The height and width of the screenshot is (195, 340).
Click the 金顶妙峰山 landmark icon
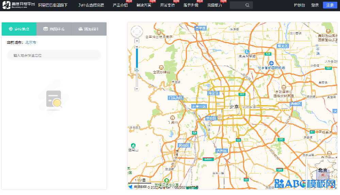pos(161,67)
